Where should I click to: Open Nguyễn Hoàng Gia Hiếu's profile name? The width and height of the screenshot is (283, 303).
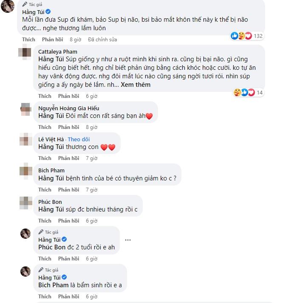(x=68, y=108)
